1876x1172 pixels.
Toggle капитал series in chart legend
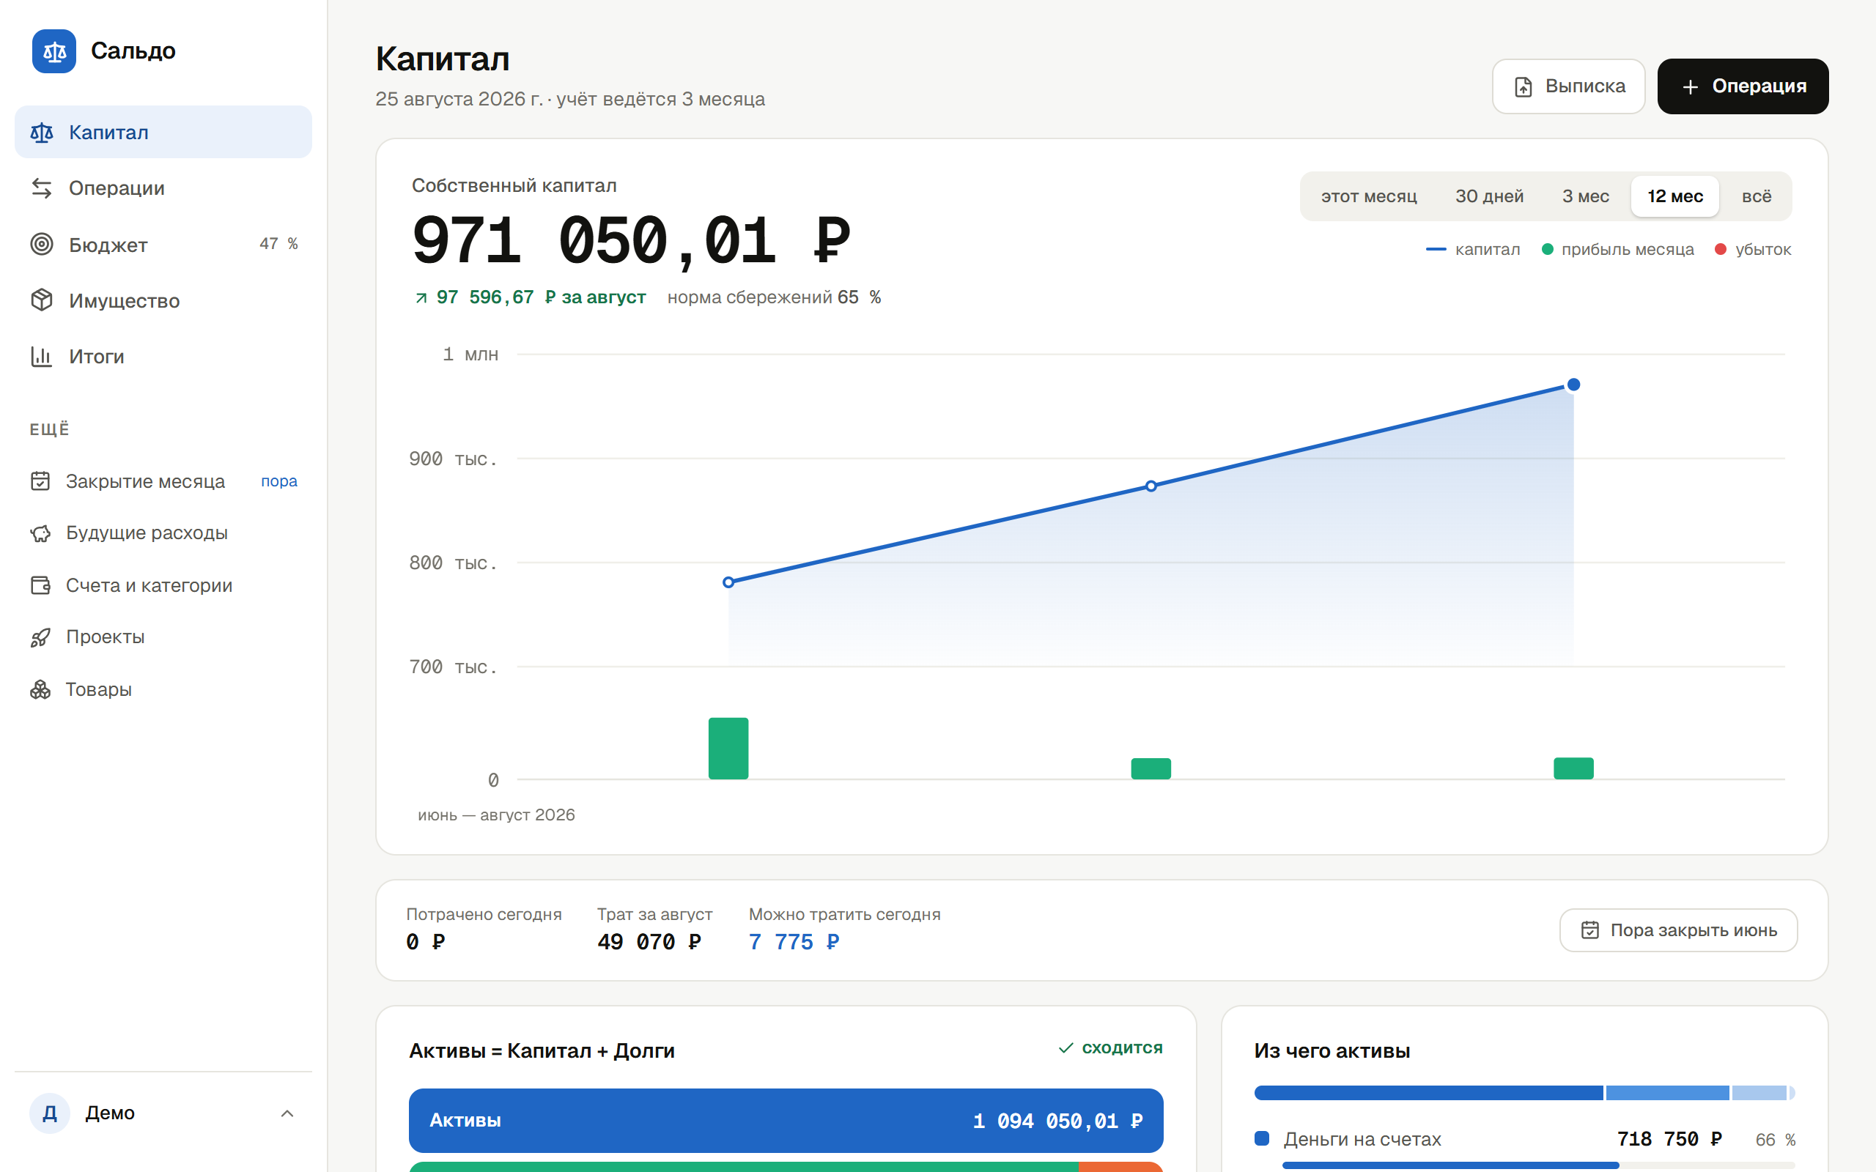point(1473,250)
